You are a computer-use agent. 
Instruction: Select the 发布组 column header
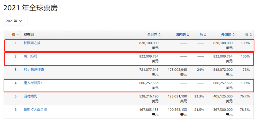tap(29, 35)
